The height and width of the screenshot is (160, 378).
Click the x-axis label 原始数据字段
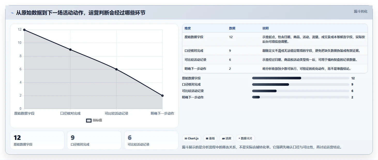(24, 113)
